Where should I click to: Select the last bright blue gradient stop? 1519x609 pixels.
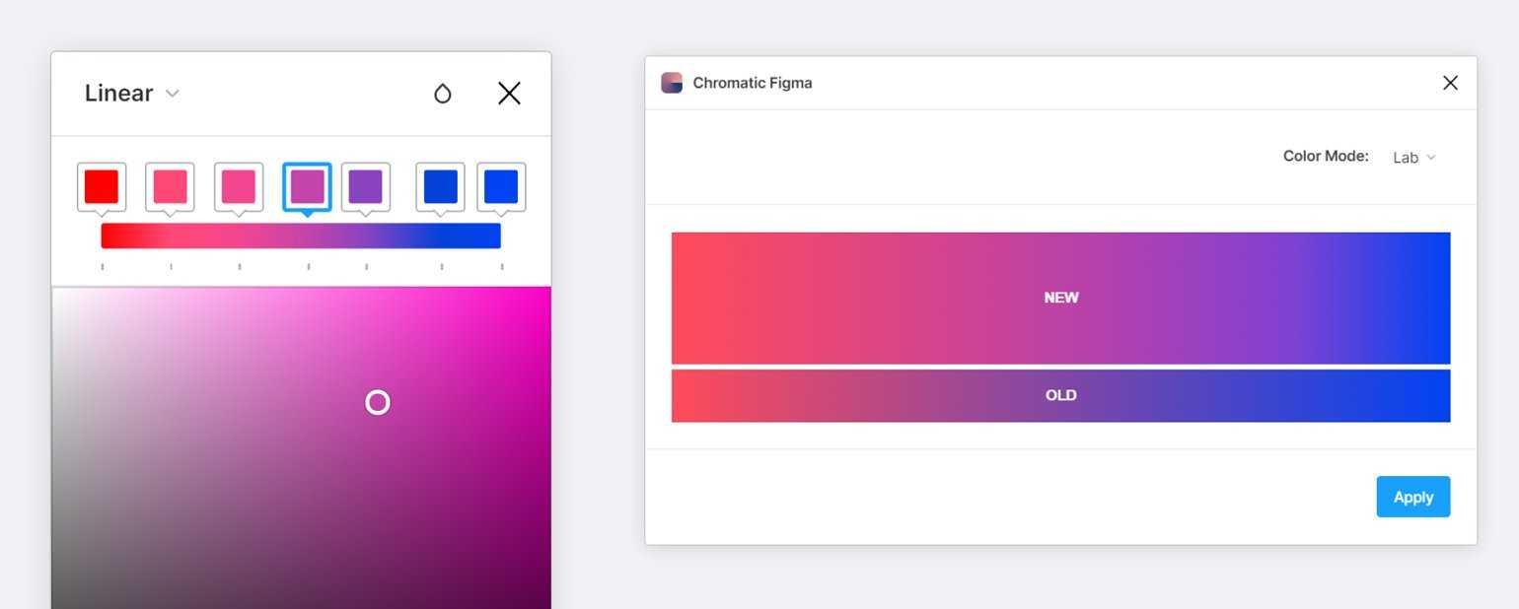pos(501,186)
